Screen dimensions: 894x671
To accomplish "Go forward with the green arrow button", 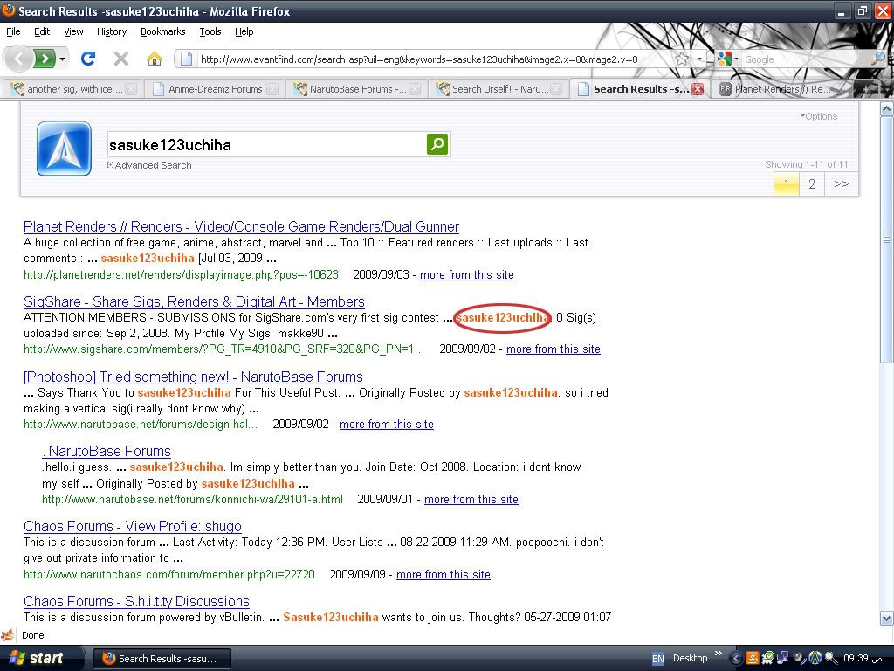I will tap(45, 59).
